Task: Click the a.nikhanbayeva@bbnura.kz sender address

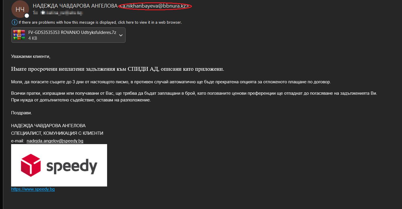Action: tap(155, 6)
